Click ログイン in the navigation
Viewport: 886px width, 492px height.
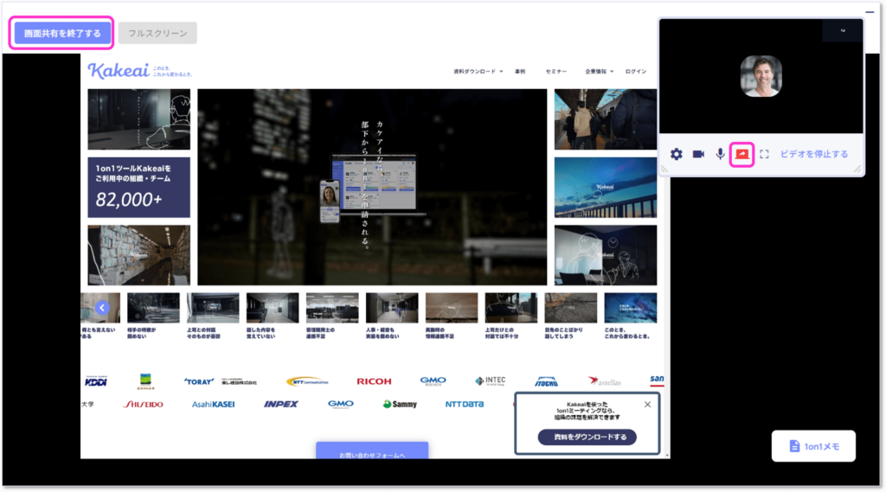(x=636, y=72)
